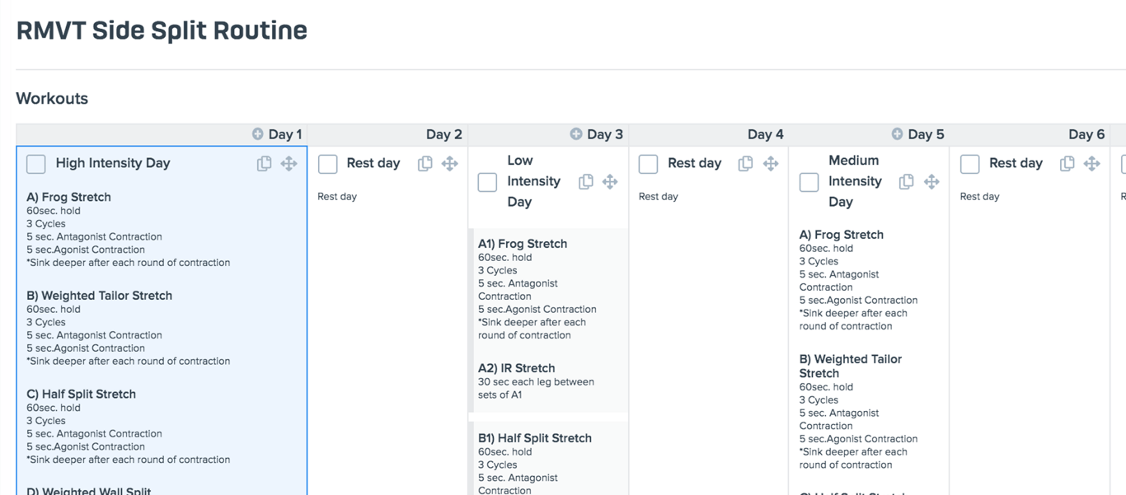
Task: Tick the Low Intensity Day checkbox
Action: (487, 181)
